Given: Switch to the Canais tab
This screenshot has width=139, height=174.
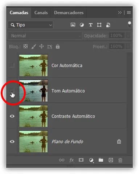Looking at the screenshot, I should (x=41, y=13).
